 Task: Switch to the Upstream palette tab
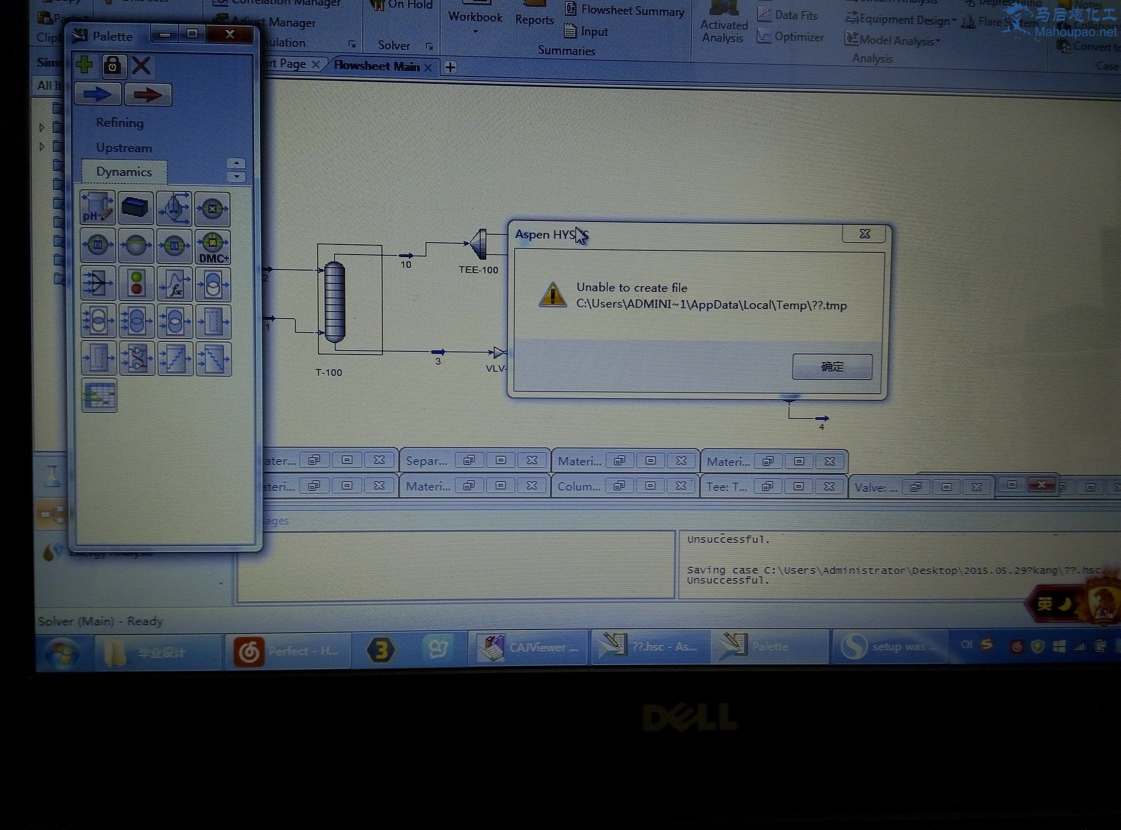(124, 148)
